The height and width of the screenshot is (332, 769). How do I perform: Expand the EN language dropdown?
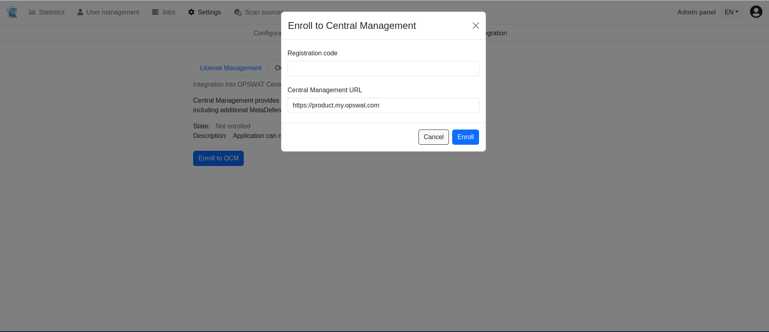coord(731,12)
